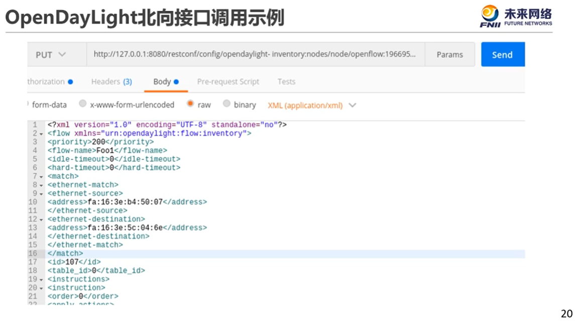Collapse ethernet-destination fold at line 12
Screen dimensions: 575x324
41,220
